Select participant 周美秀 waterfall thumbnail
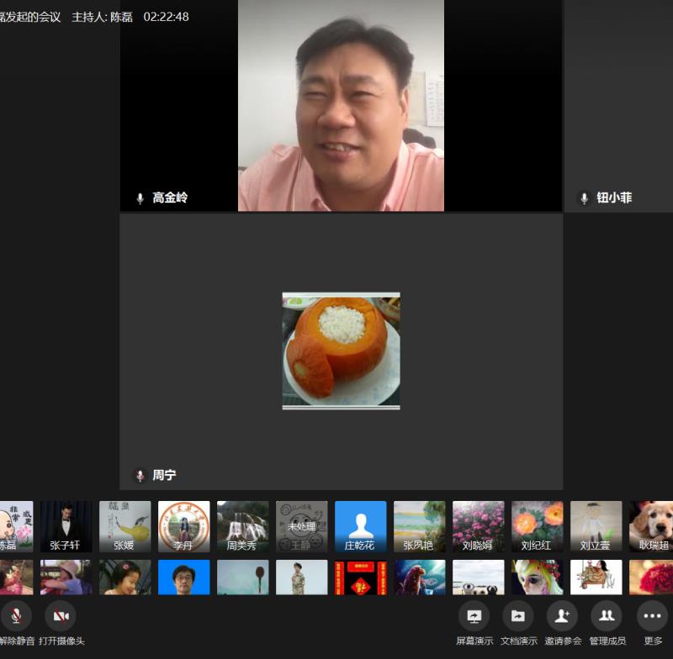The width and height of the screenshot is (673, 659). pos(242,526)
